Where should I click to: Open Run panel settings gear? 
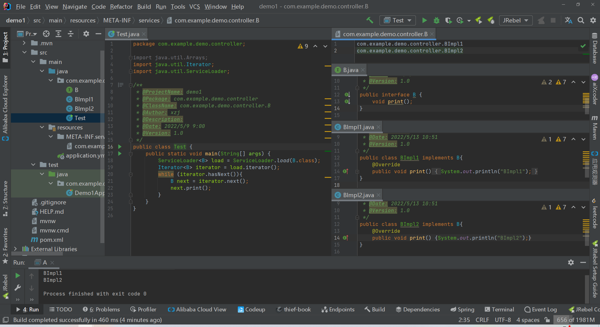coord(571,262)
